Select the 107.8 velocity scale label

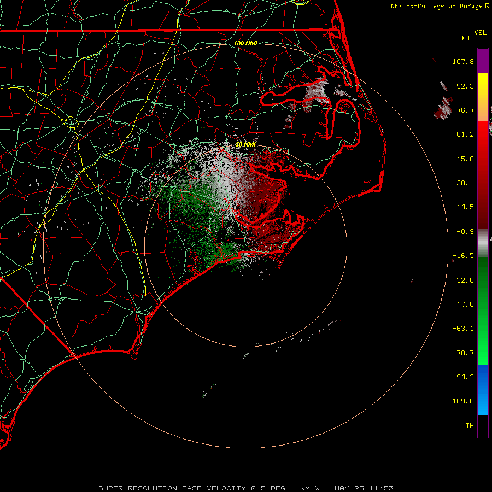463,61
